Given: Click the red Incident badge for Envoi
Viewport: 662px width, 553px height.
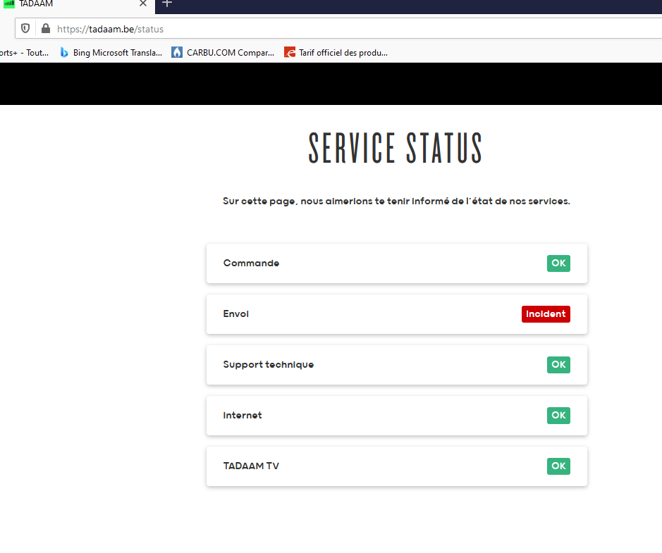Looking at the screenshot, I should click(546, 314).
